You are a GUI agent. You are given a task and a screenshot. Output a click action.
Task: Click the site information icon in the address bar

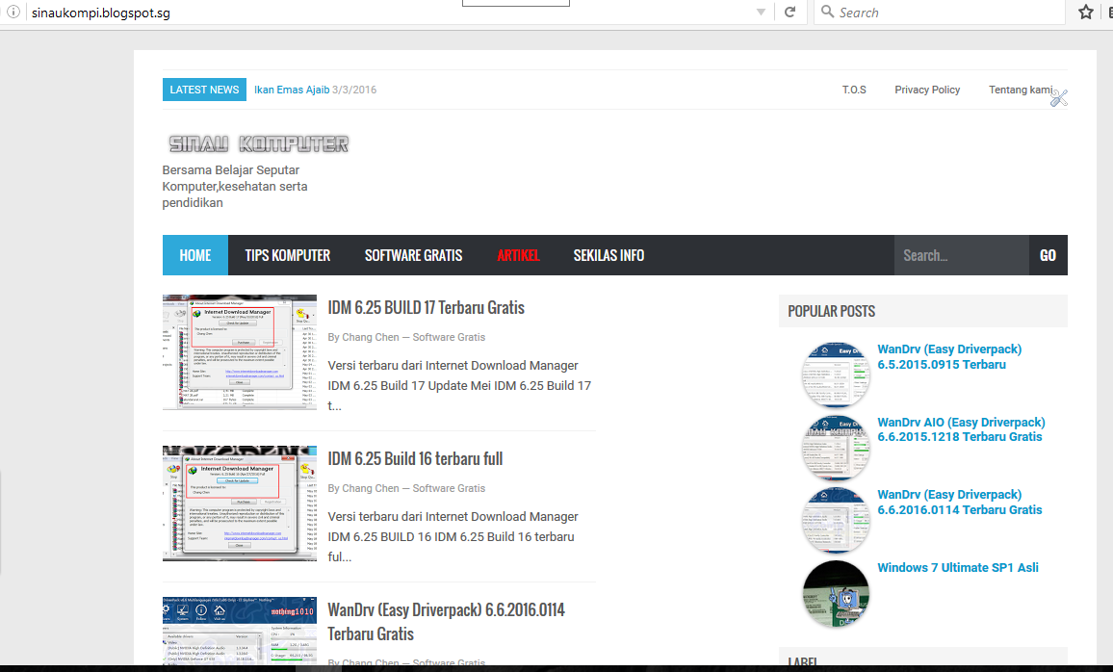click(13, 13)
